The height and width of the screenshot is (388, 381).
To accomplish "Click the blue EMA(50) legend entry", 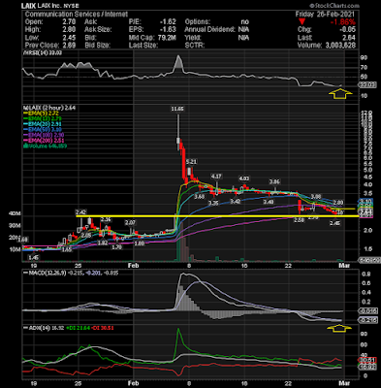I will pos(42,129).
